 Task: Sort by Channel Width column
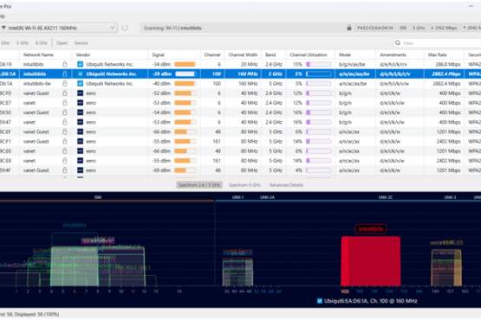(x=243, y=54)
